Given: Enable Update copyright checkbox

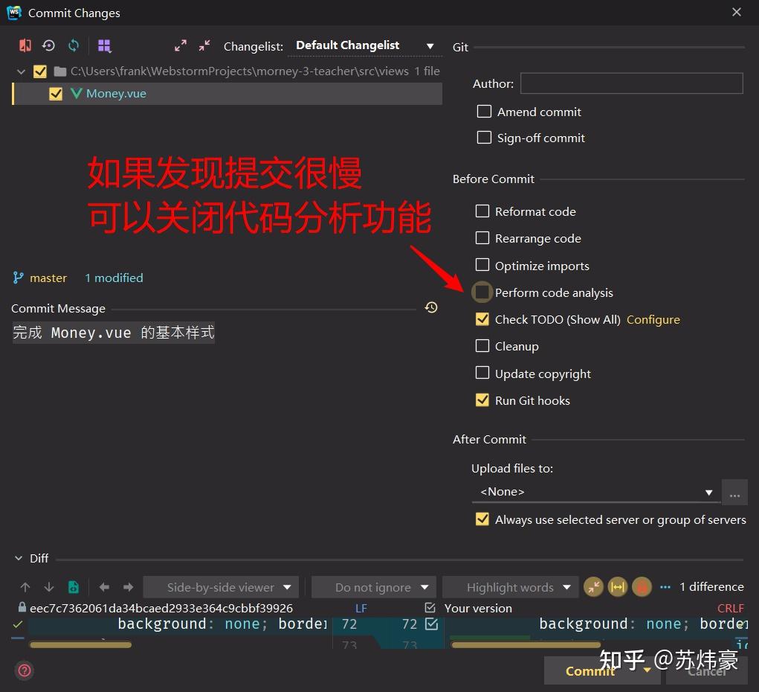Looking at the screenshot, I should 482,373.
